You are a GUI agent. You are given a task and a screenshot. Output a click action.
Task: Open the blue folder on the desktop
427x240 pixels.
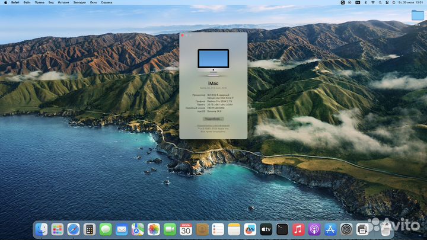[418, 15]
